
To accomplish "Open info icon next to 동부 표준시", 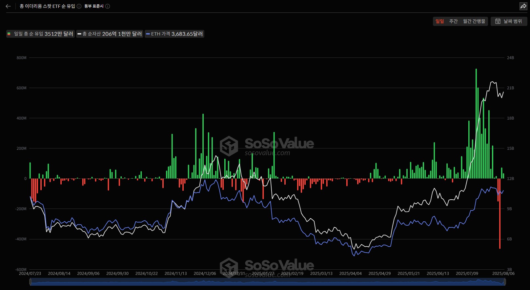I will (x=108, y=6).
